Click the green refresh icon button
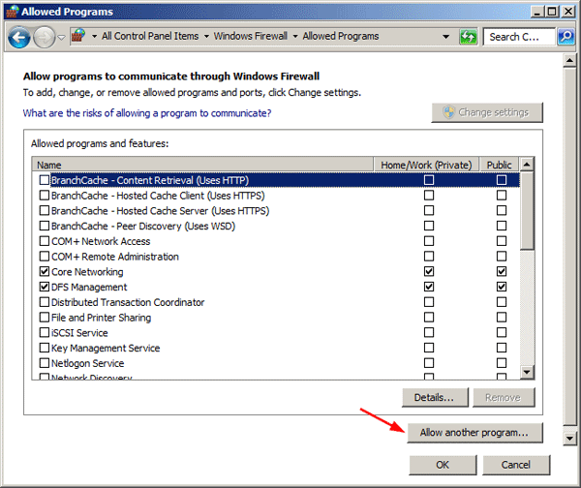This screenshot has height=488, width=581. tap(469, 37)
